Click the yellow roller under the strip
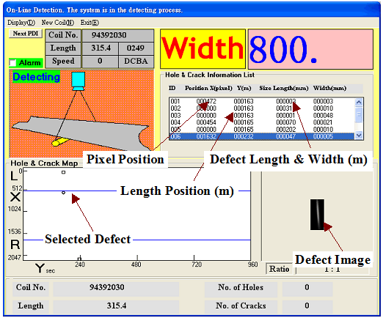The width and height of the screenshot is (383, 318). tap(60, 141)
